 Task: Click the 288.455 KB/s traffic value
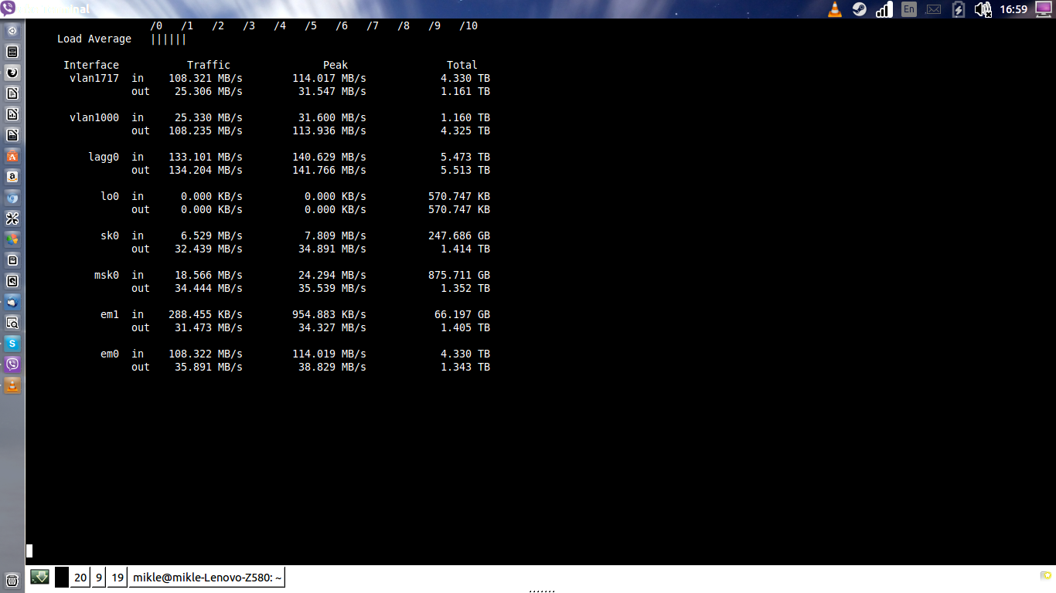[206, 314]
